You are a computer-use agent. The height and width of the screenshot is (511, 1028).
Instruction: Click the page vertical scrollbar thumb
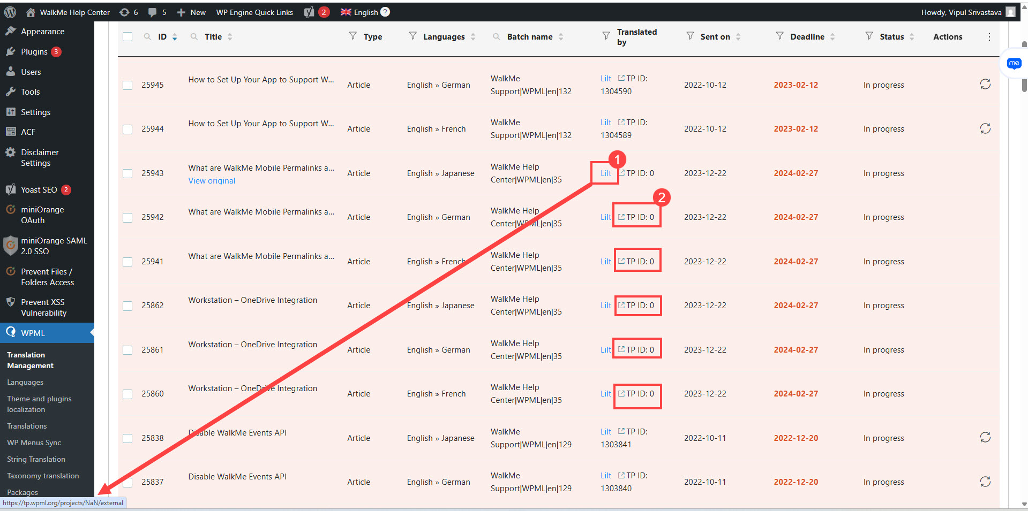click(1024, 67)
